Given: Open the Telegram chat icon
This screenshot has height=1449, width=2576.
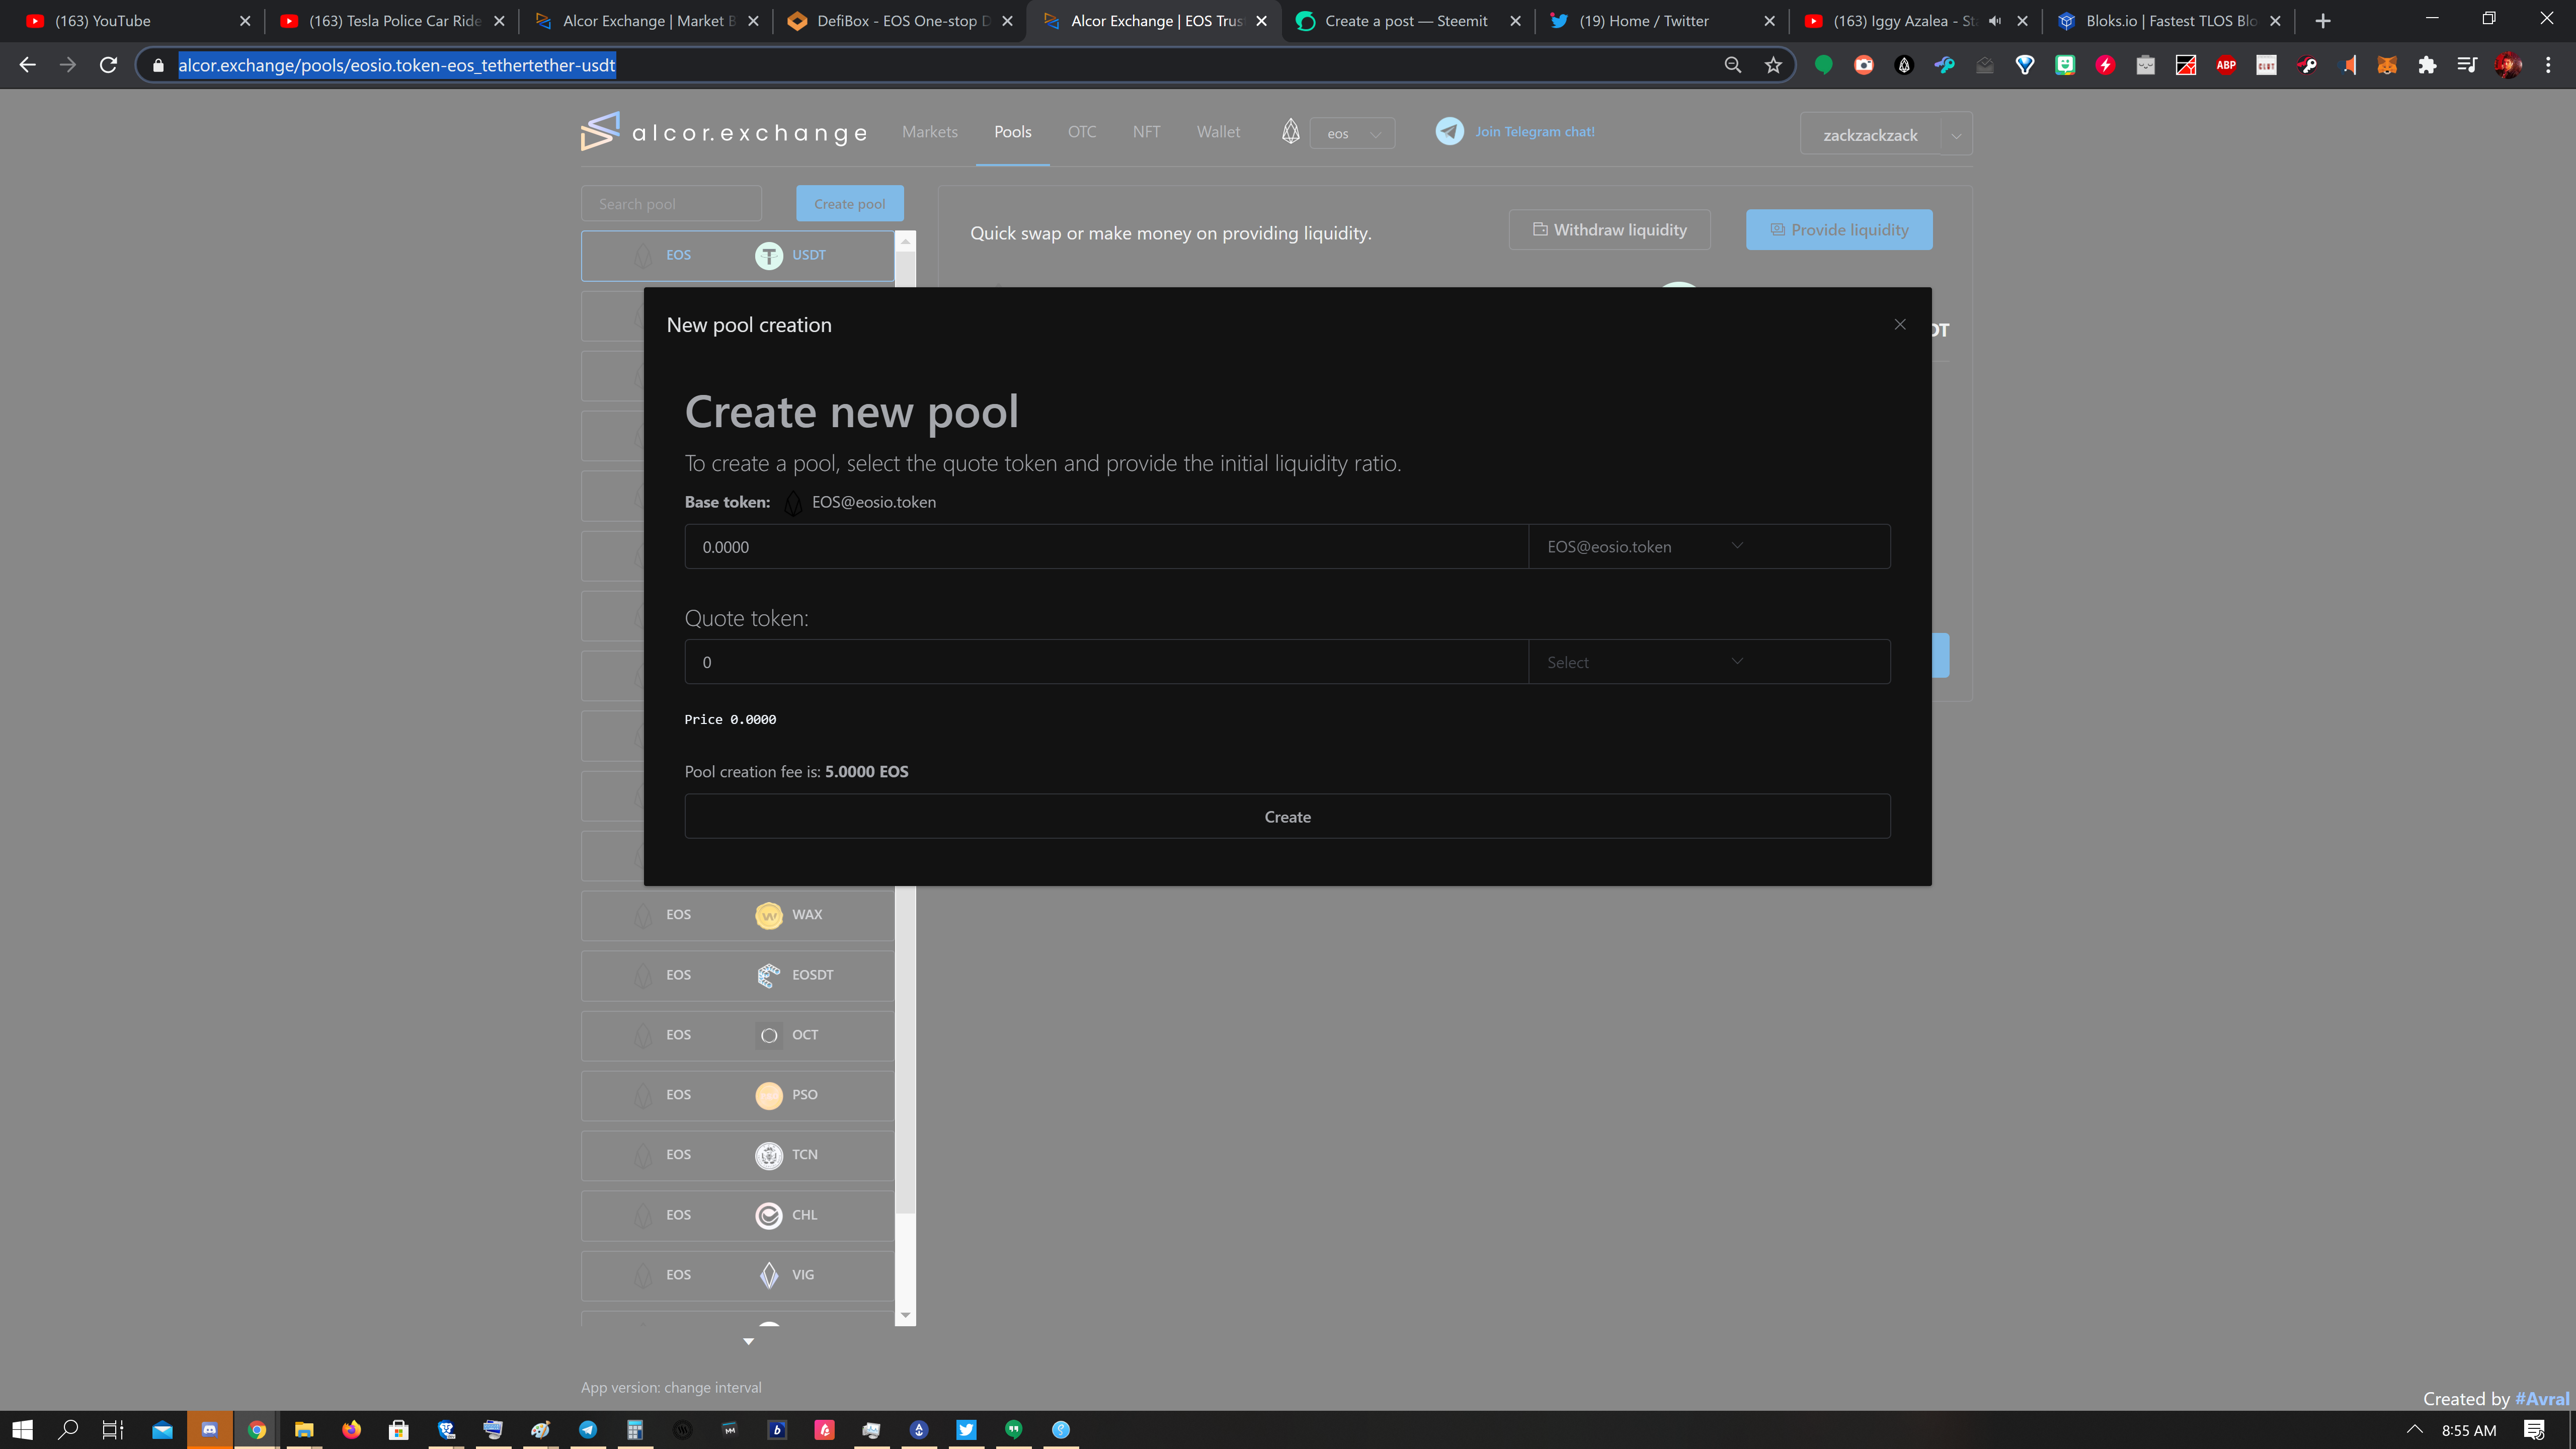Looking at the screenshot, I should (x=1449, y=131).
